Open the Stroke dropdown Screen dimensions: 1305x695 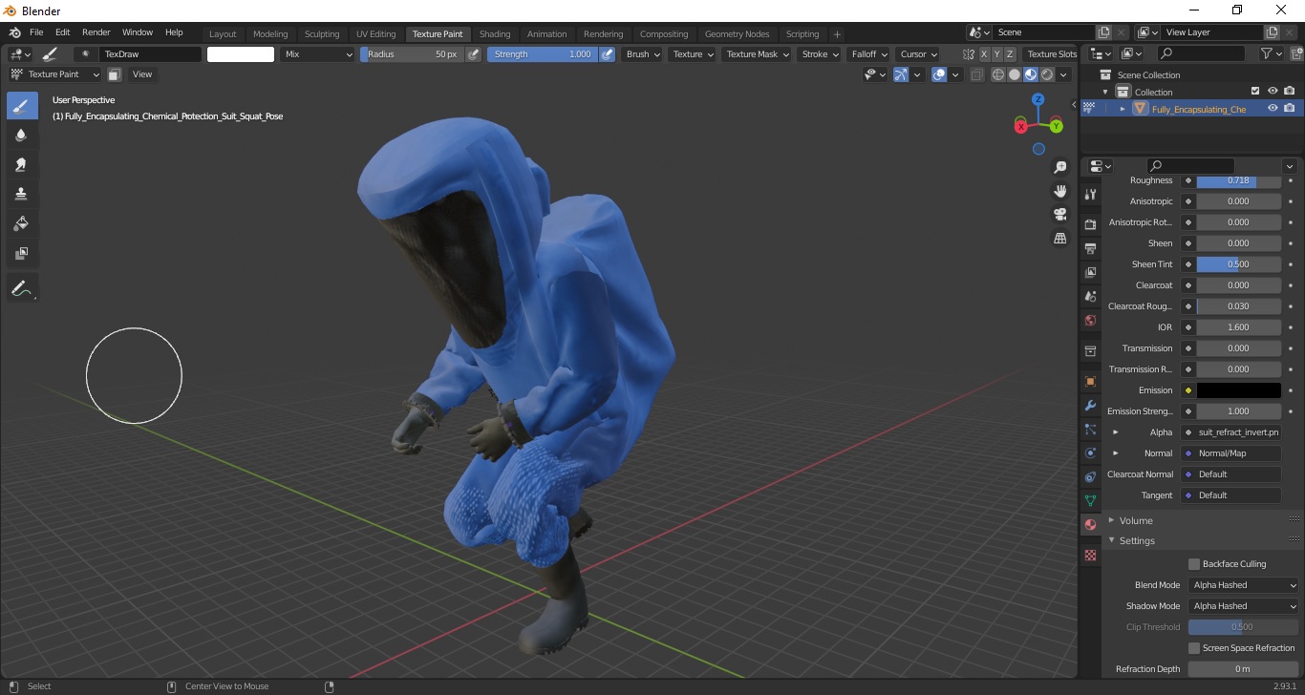coord(821,54)
